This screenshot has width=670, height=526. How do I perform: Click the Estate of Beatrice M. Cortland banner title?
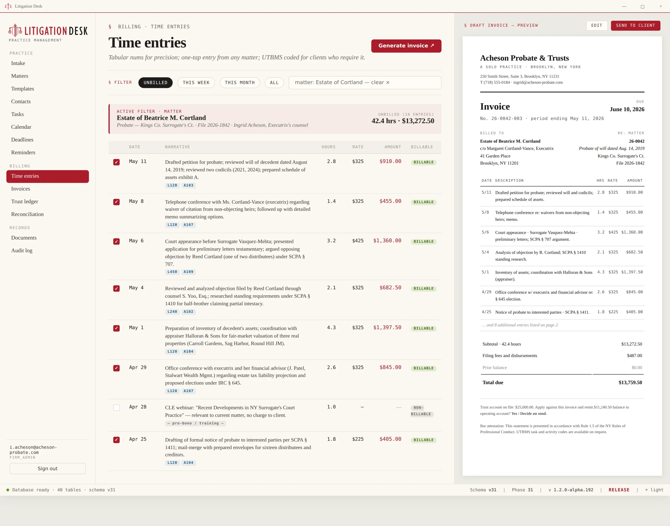(x=161, y=118)
